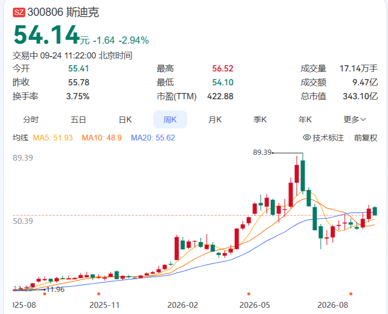This screenshot has height=314, width=388.
Task: Click the 89.39 peak price annotation
Action: point(262,152)
